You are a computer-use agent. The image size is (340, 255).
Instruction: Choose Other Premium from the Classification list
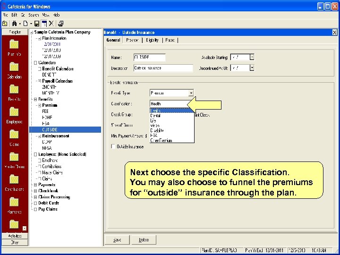172,141
